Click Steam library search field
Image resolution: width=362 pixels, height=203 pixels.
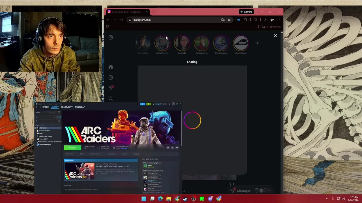46,121
